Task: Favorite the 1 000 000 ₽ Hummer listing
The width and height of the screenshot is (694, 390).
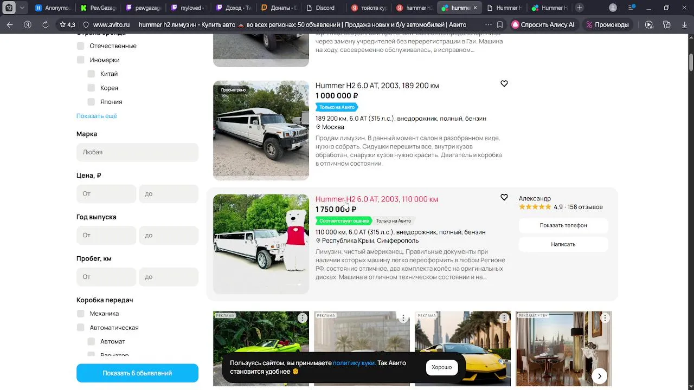Action: [x=504, y=83]
